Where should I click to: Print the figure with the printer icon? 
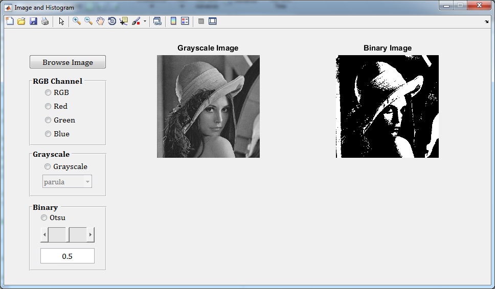tap(45, 21)
